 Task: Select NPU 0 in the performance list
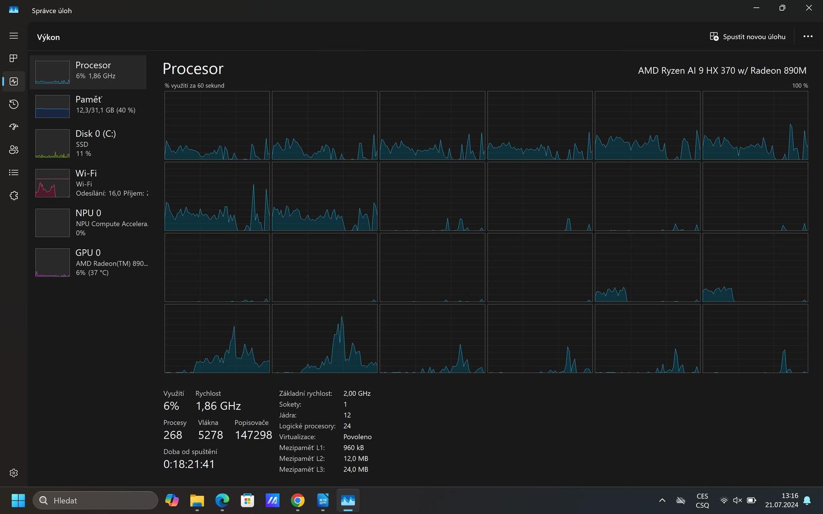(88, 223)
